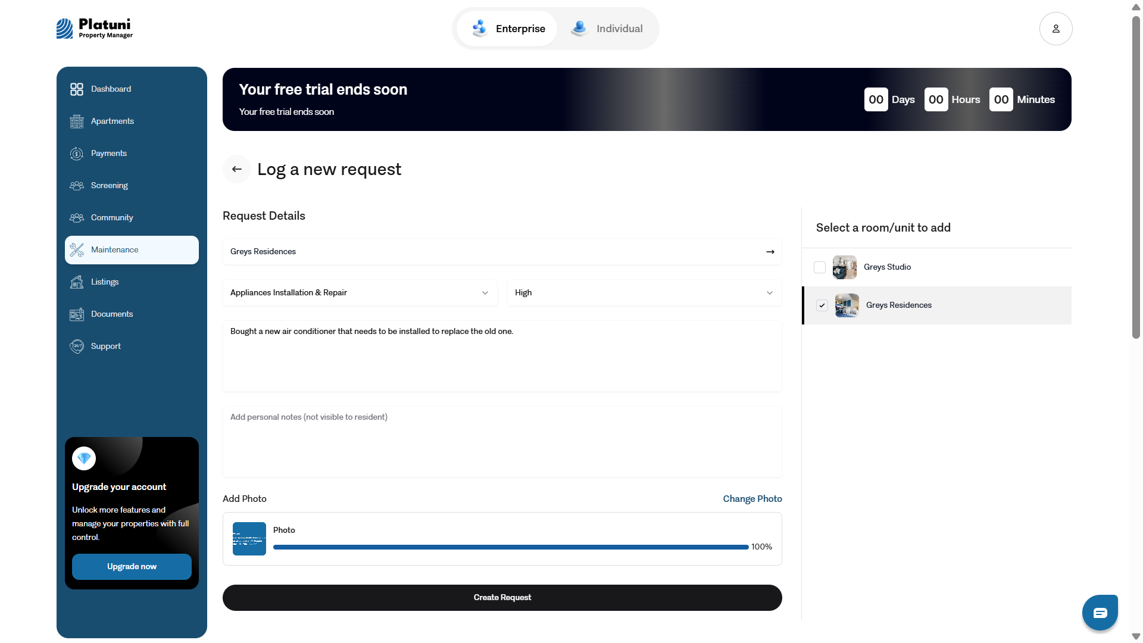This screenshot has height=643, width=1143.
Task: Click the Change Photo link
Action: 752,499
